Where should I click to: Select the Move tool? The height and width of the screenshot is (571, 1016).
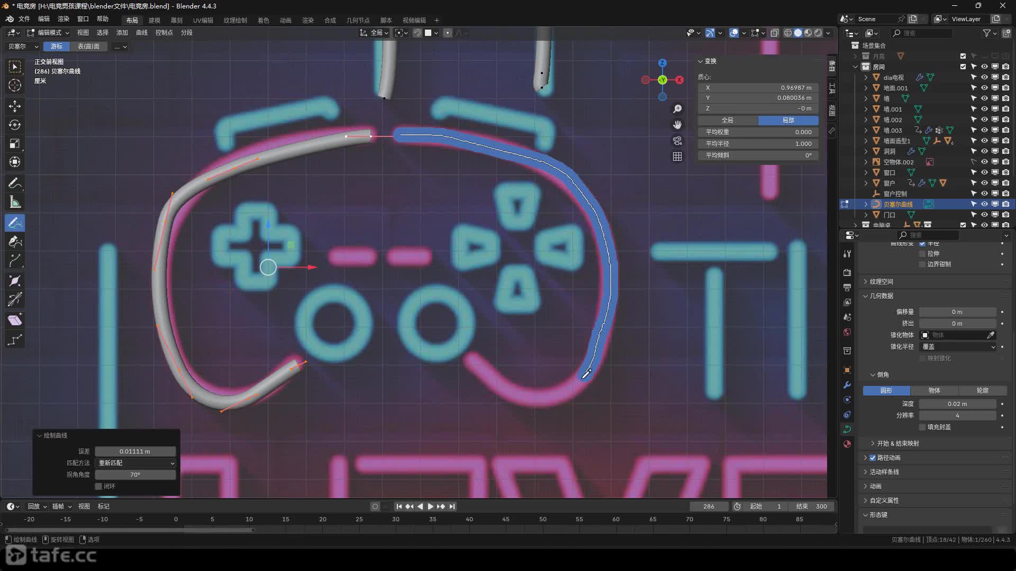coord(14,106)
